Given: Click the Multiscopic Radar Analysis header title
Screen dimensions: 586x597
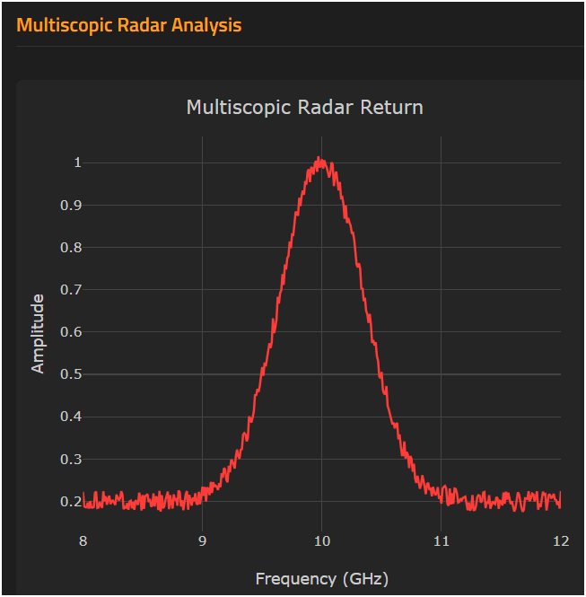Looking at the screenshot, I should [x=128, y=25].
